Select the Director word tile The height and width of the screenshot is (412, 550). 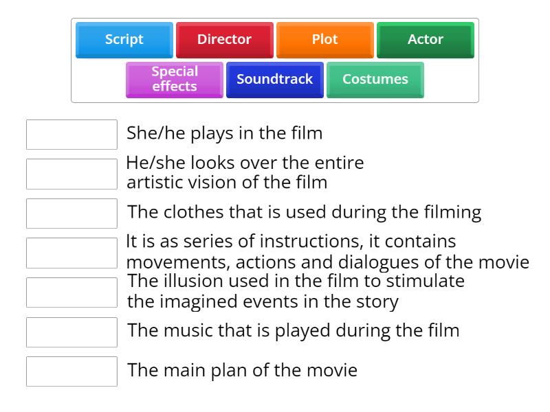tap(224, 40)
